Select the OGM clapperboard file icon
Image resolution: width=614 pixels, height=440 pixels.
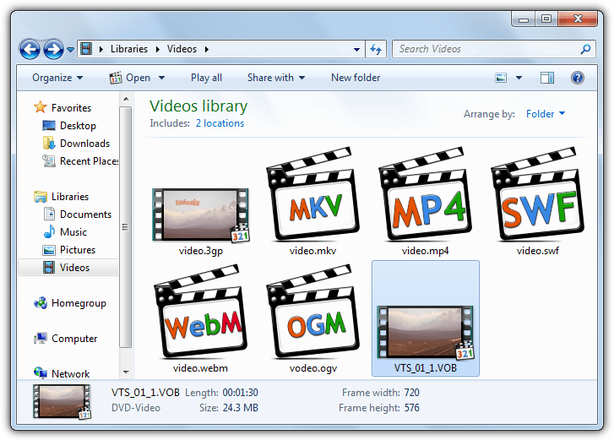point(312,312)
